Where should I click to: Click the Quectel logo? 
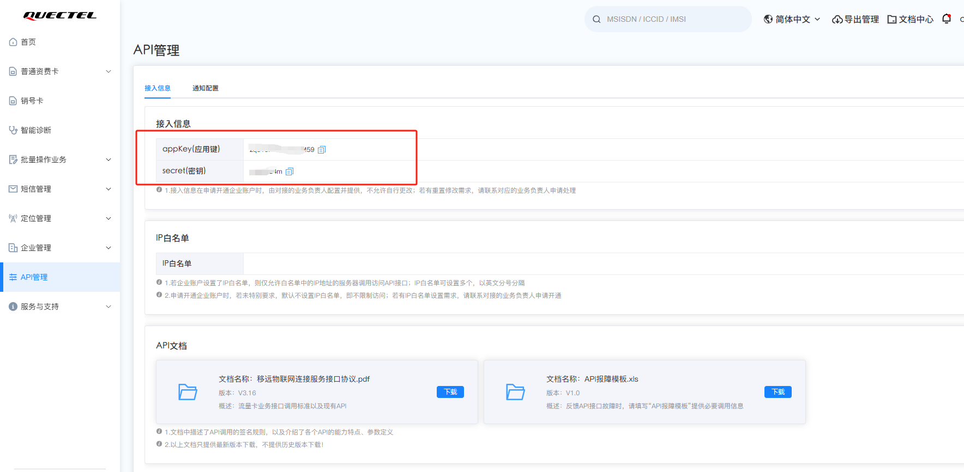[60, 15]
